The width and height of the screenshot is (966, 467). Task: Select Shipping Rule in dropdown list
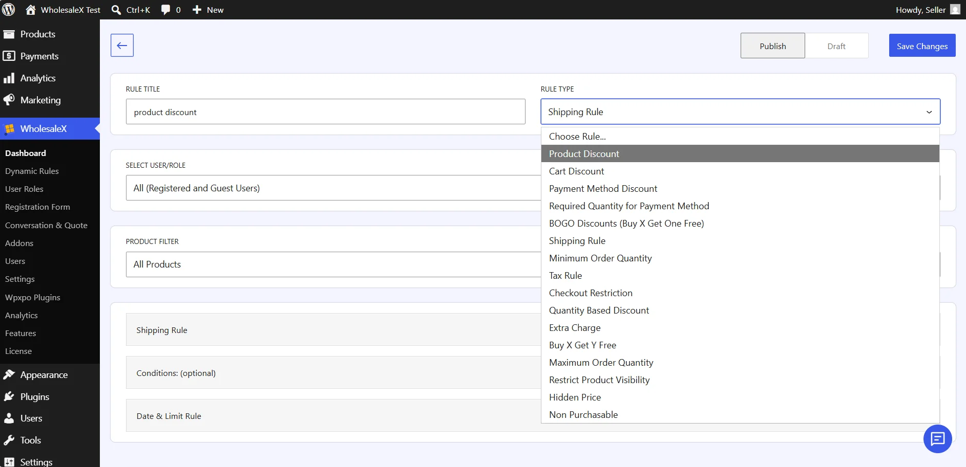(x=740, y=241)
